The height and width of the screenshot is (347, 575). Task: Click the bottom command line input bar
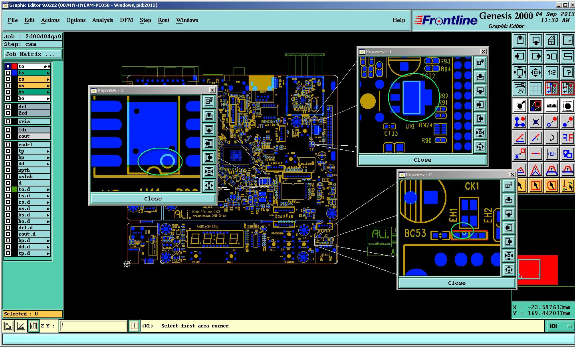pos(288,339)
